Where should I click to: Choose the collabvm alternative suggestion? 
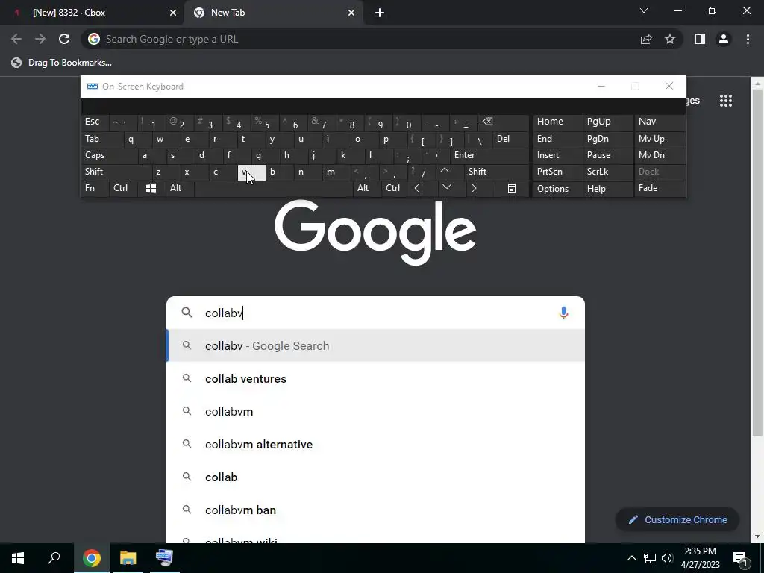coord(376,445)
